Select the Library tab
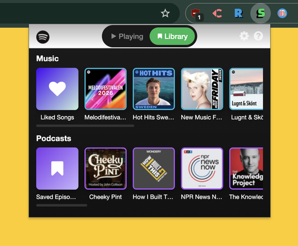The width and height of the screenshot is (298, 246). click(172, 36)
